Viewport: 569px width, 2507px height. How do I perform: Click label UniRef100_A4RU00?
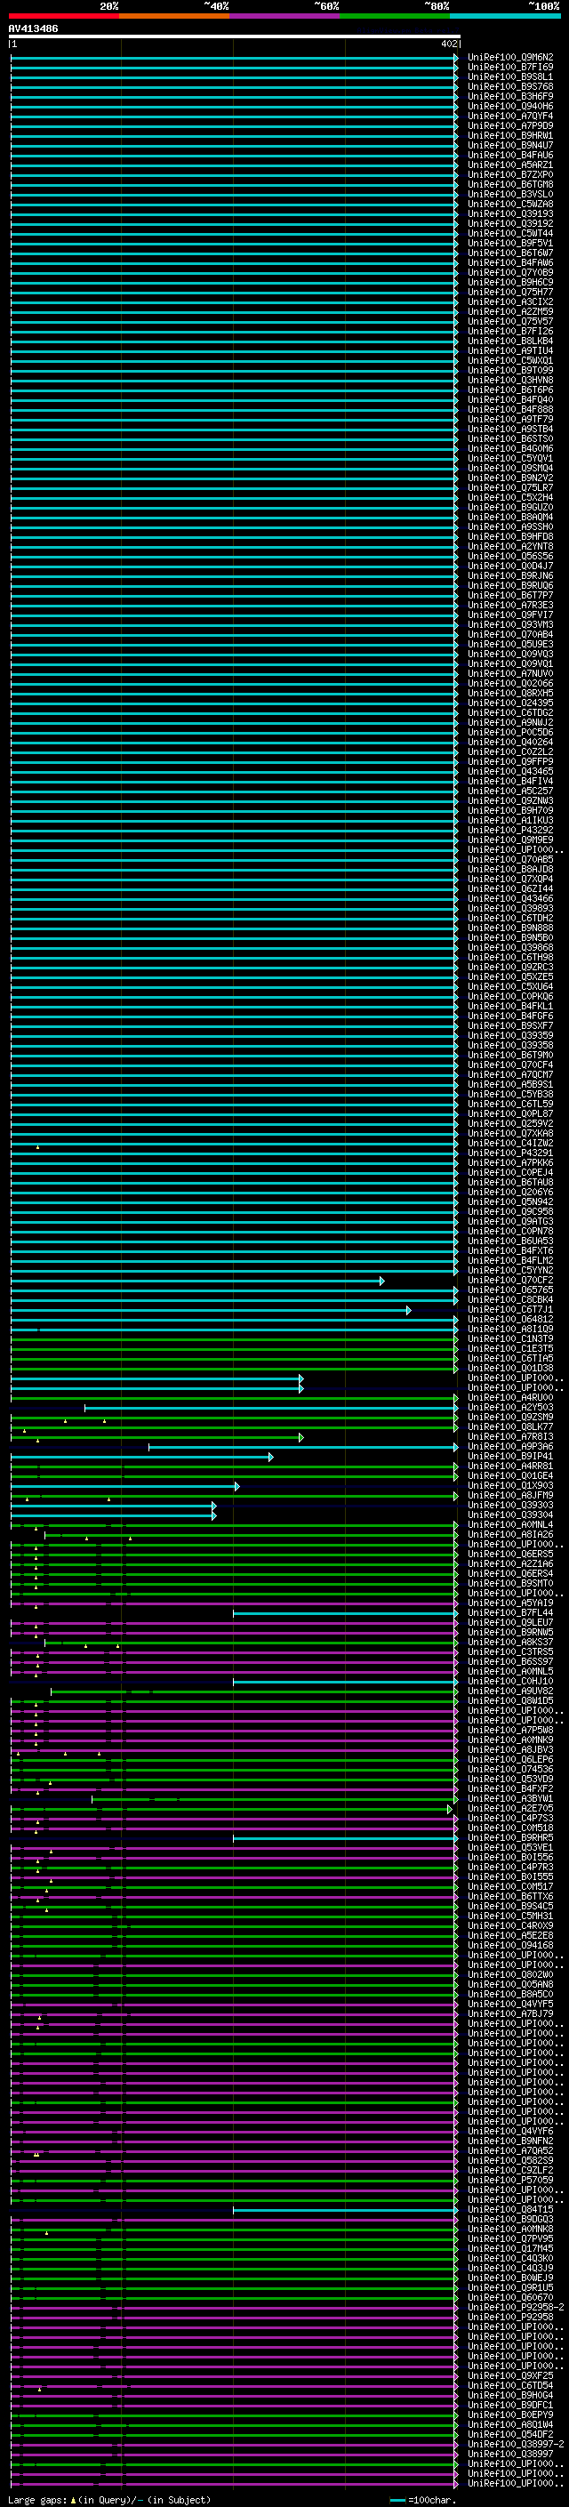(510, 1399)
